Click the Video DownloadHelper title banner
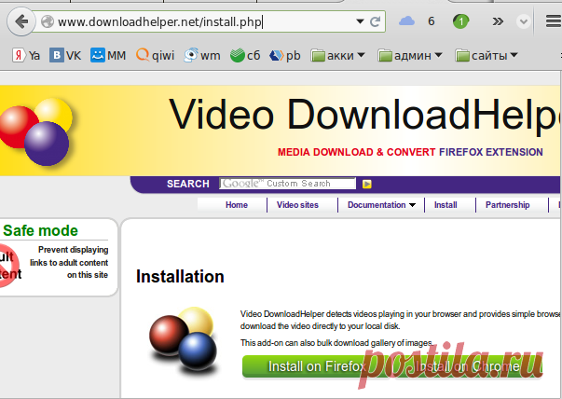The height and width of the screenshot is (399, 562). [364, 115]
